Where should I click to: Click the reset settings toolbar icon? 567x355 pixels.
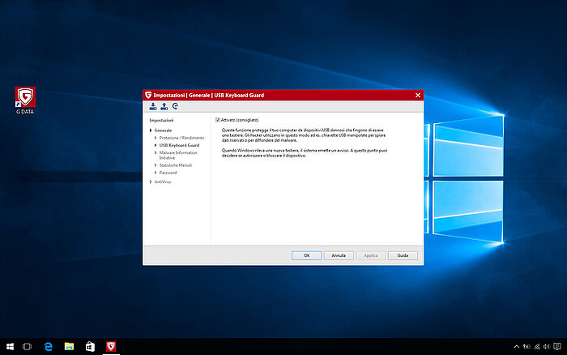(175, 106)
